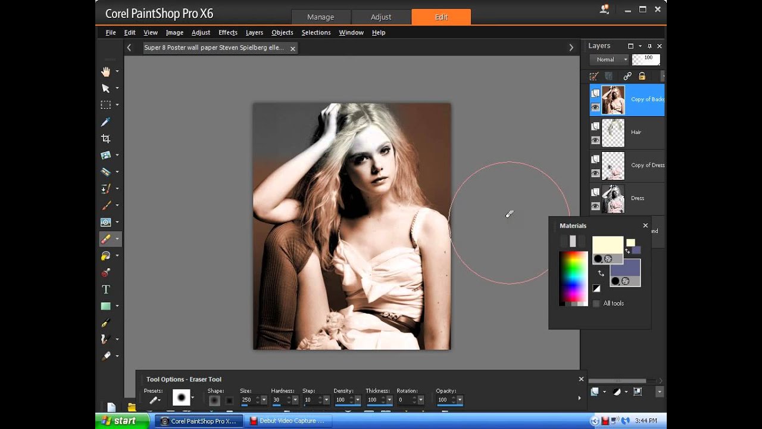Viewport: 762px width, 429px height.
Task: Click the foreground cream color swatch
Action: (x=607, y=244)
